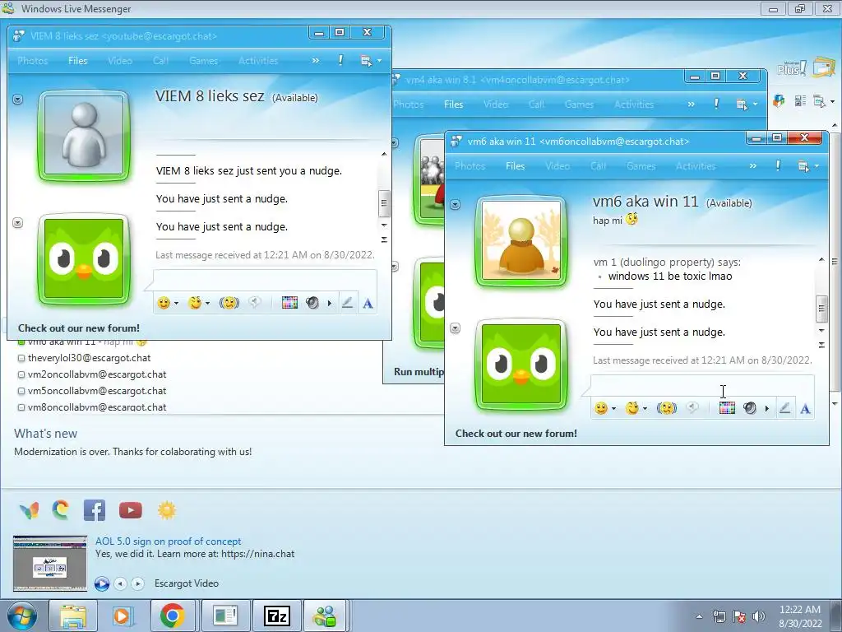Click AOL proof of concept video thumbnail
The width and height of the screenshot is (842, 632).
(x=50, y=563)
